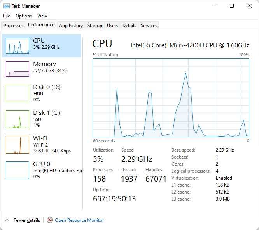Viewport: 259px width, 230px height.
Task: Click the Open Resource Monitor link
Action: pos(79,220)
